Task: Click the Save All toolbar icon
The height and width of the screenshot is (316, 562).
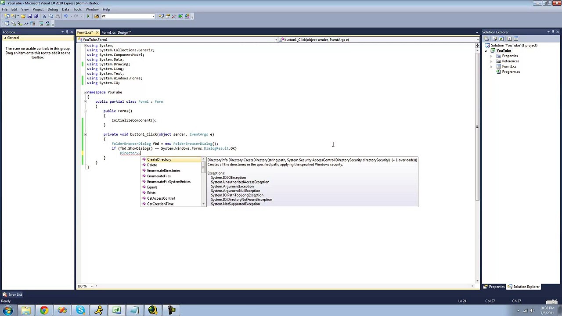Action: [x=36, y=16]
